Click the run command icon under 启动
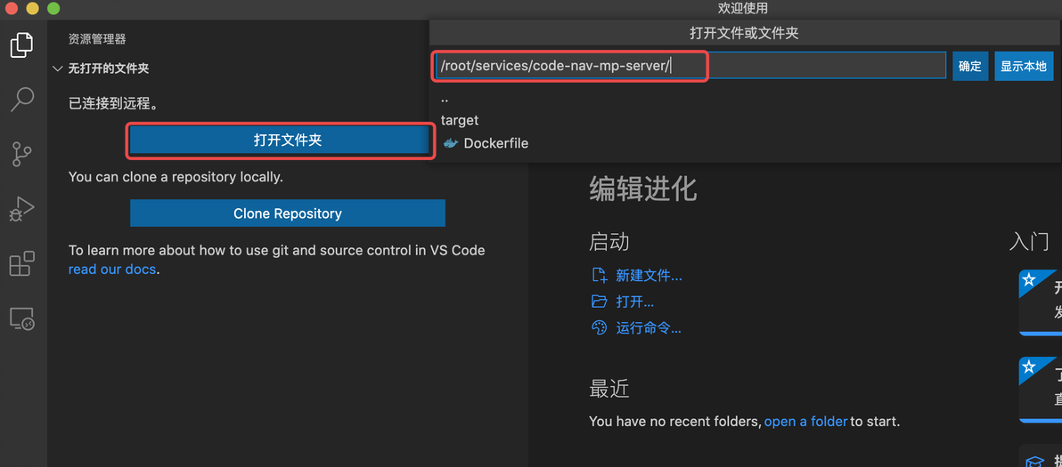 pos(600,328)
